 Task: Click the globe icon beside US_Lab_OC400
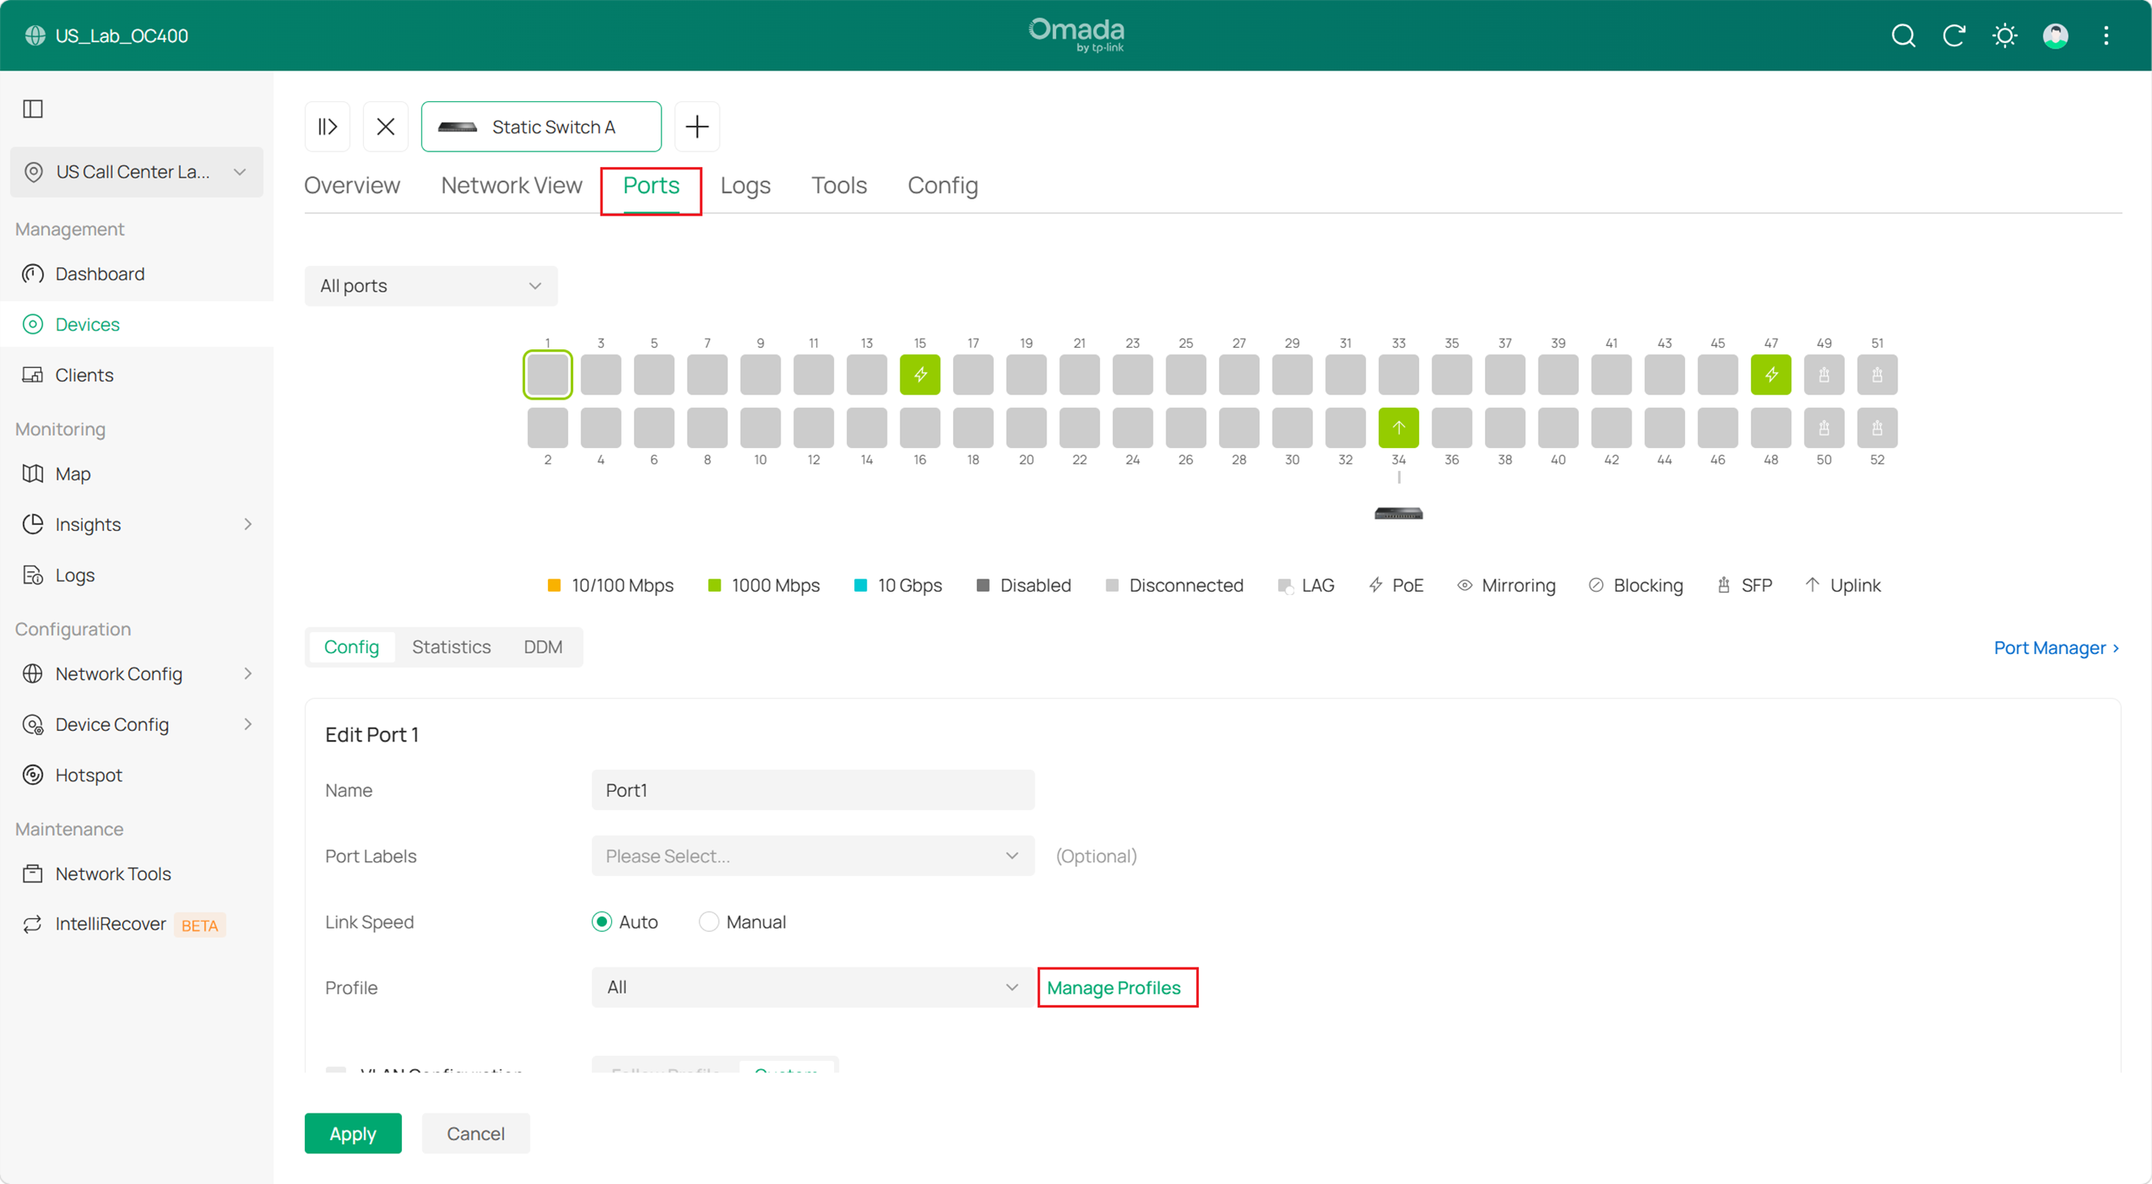[x=35, y=35]
